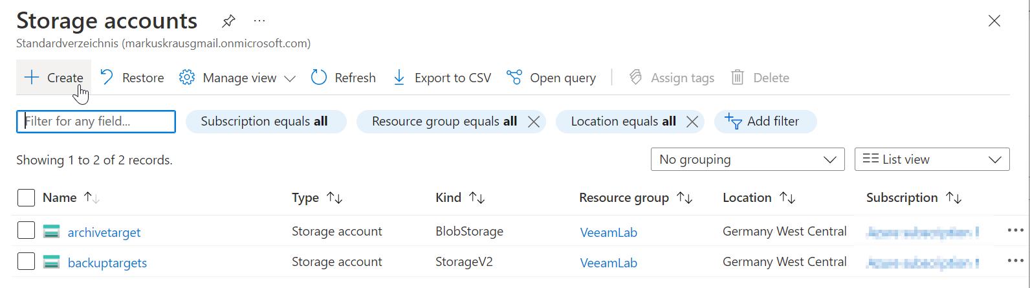The image size is (1030, 288).
Task: Click into the Filter for any field box
Action: click(96, 122)
